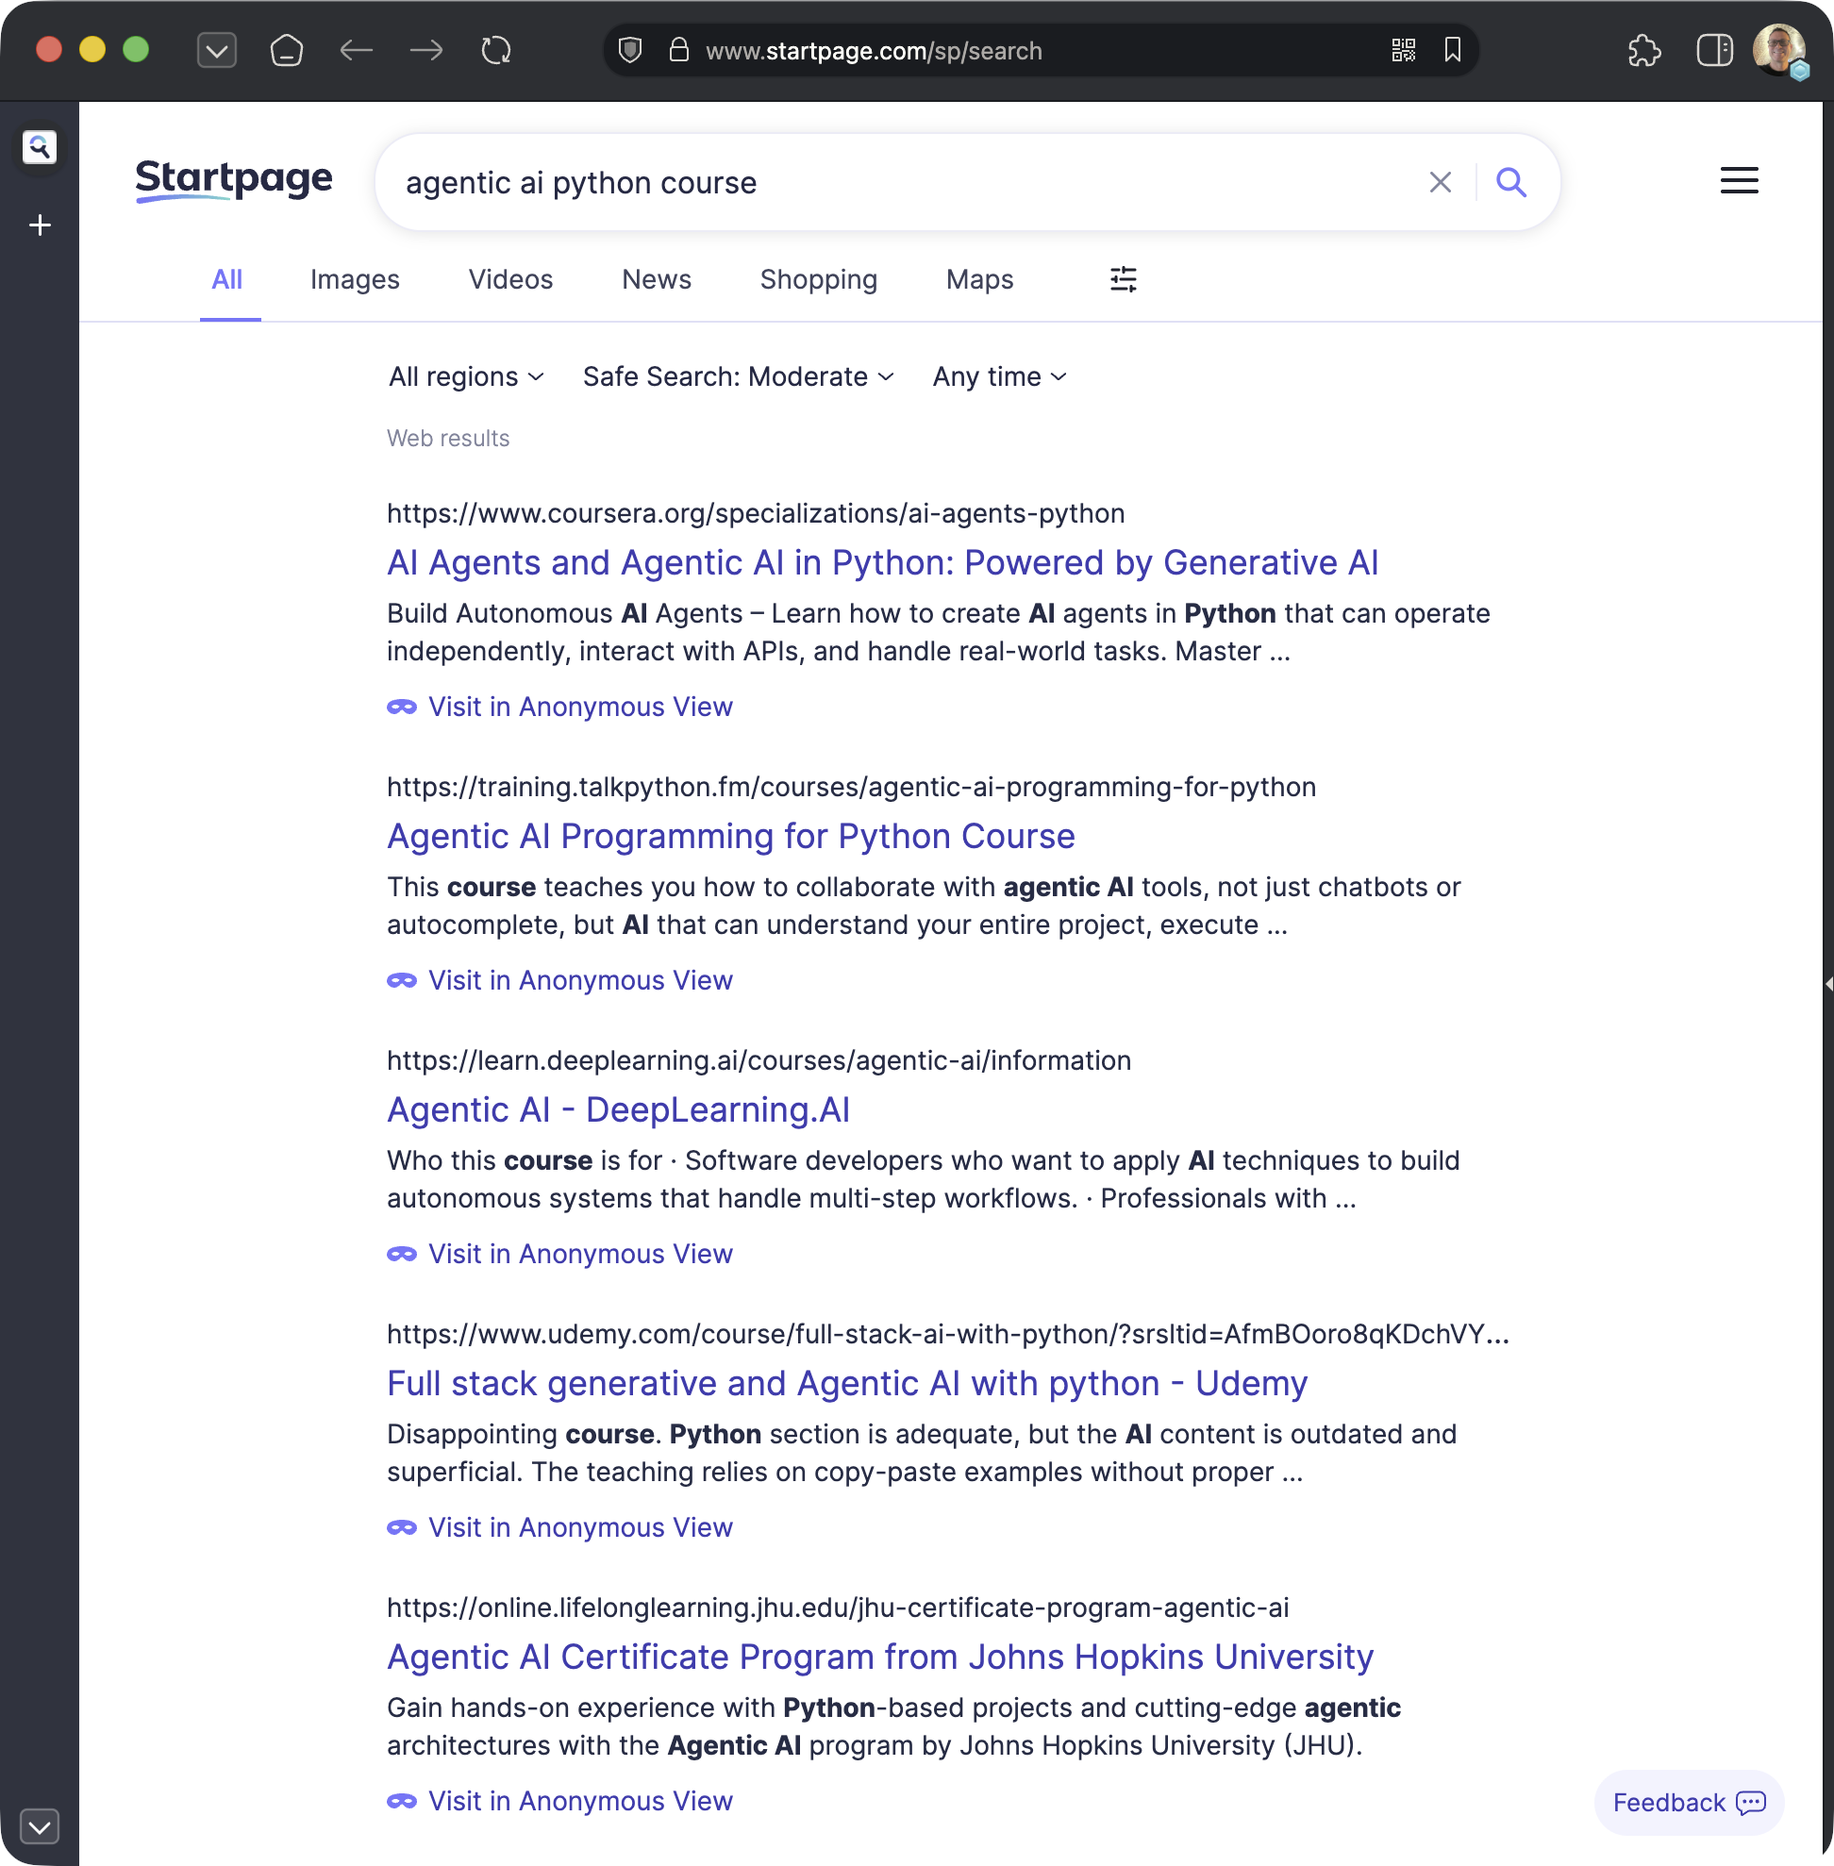Viewport: 1834px width, 1866px height.
Task: Bookmark this page via bookmark icon
Action: 1452,50
